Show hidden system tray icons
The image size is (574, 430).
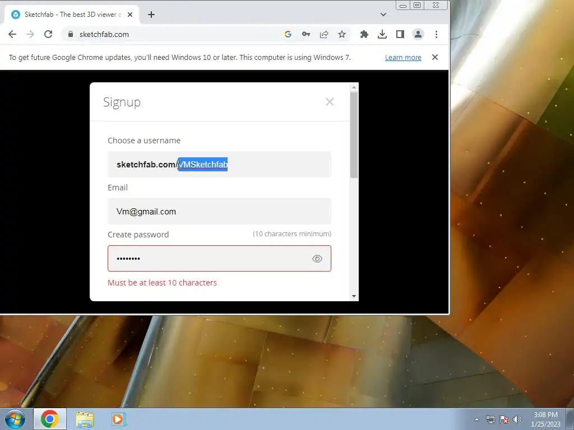(476, 419)
